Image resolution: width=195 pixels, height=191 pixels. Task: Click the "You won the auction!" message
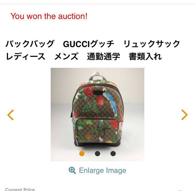coord(49,16)
